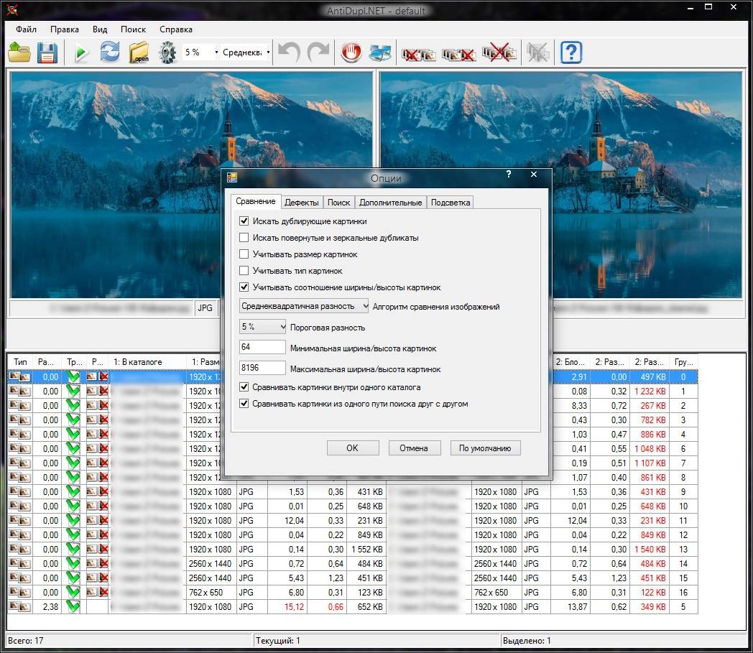Click the maximum size field showing 8196

(262, 368)
